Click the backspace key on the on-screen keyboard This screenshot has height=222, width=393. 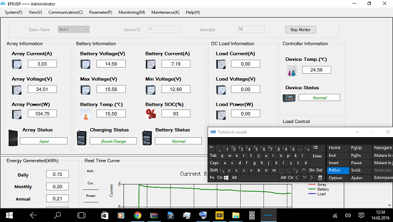click(315, 148)
